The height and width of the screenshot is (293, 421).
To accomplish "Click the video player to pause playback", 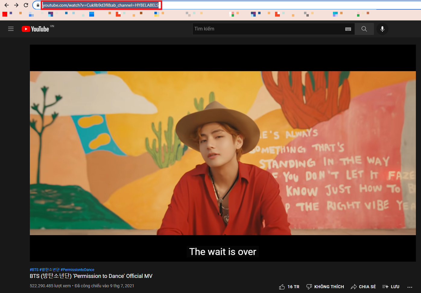I will [x=223, y=153].
